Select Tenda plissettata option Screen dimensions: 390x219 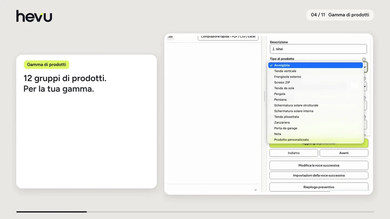[315, 117]
